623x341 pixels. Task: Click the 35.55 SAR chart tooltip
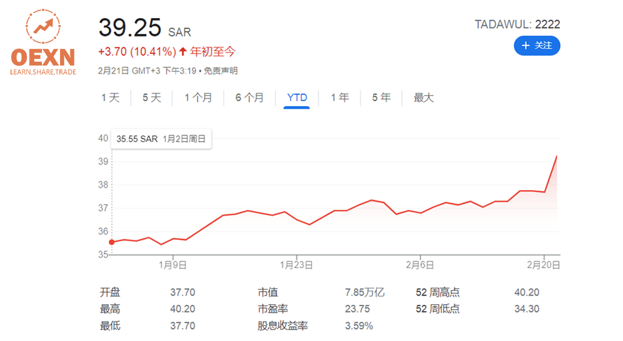coord(161,139)
